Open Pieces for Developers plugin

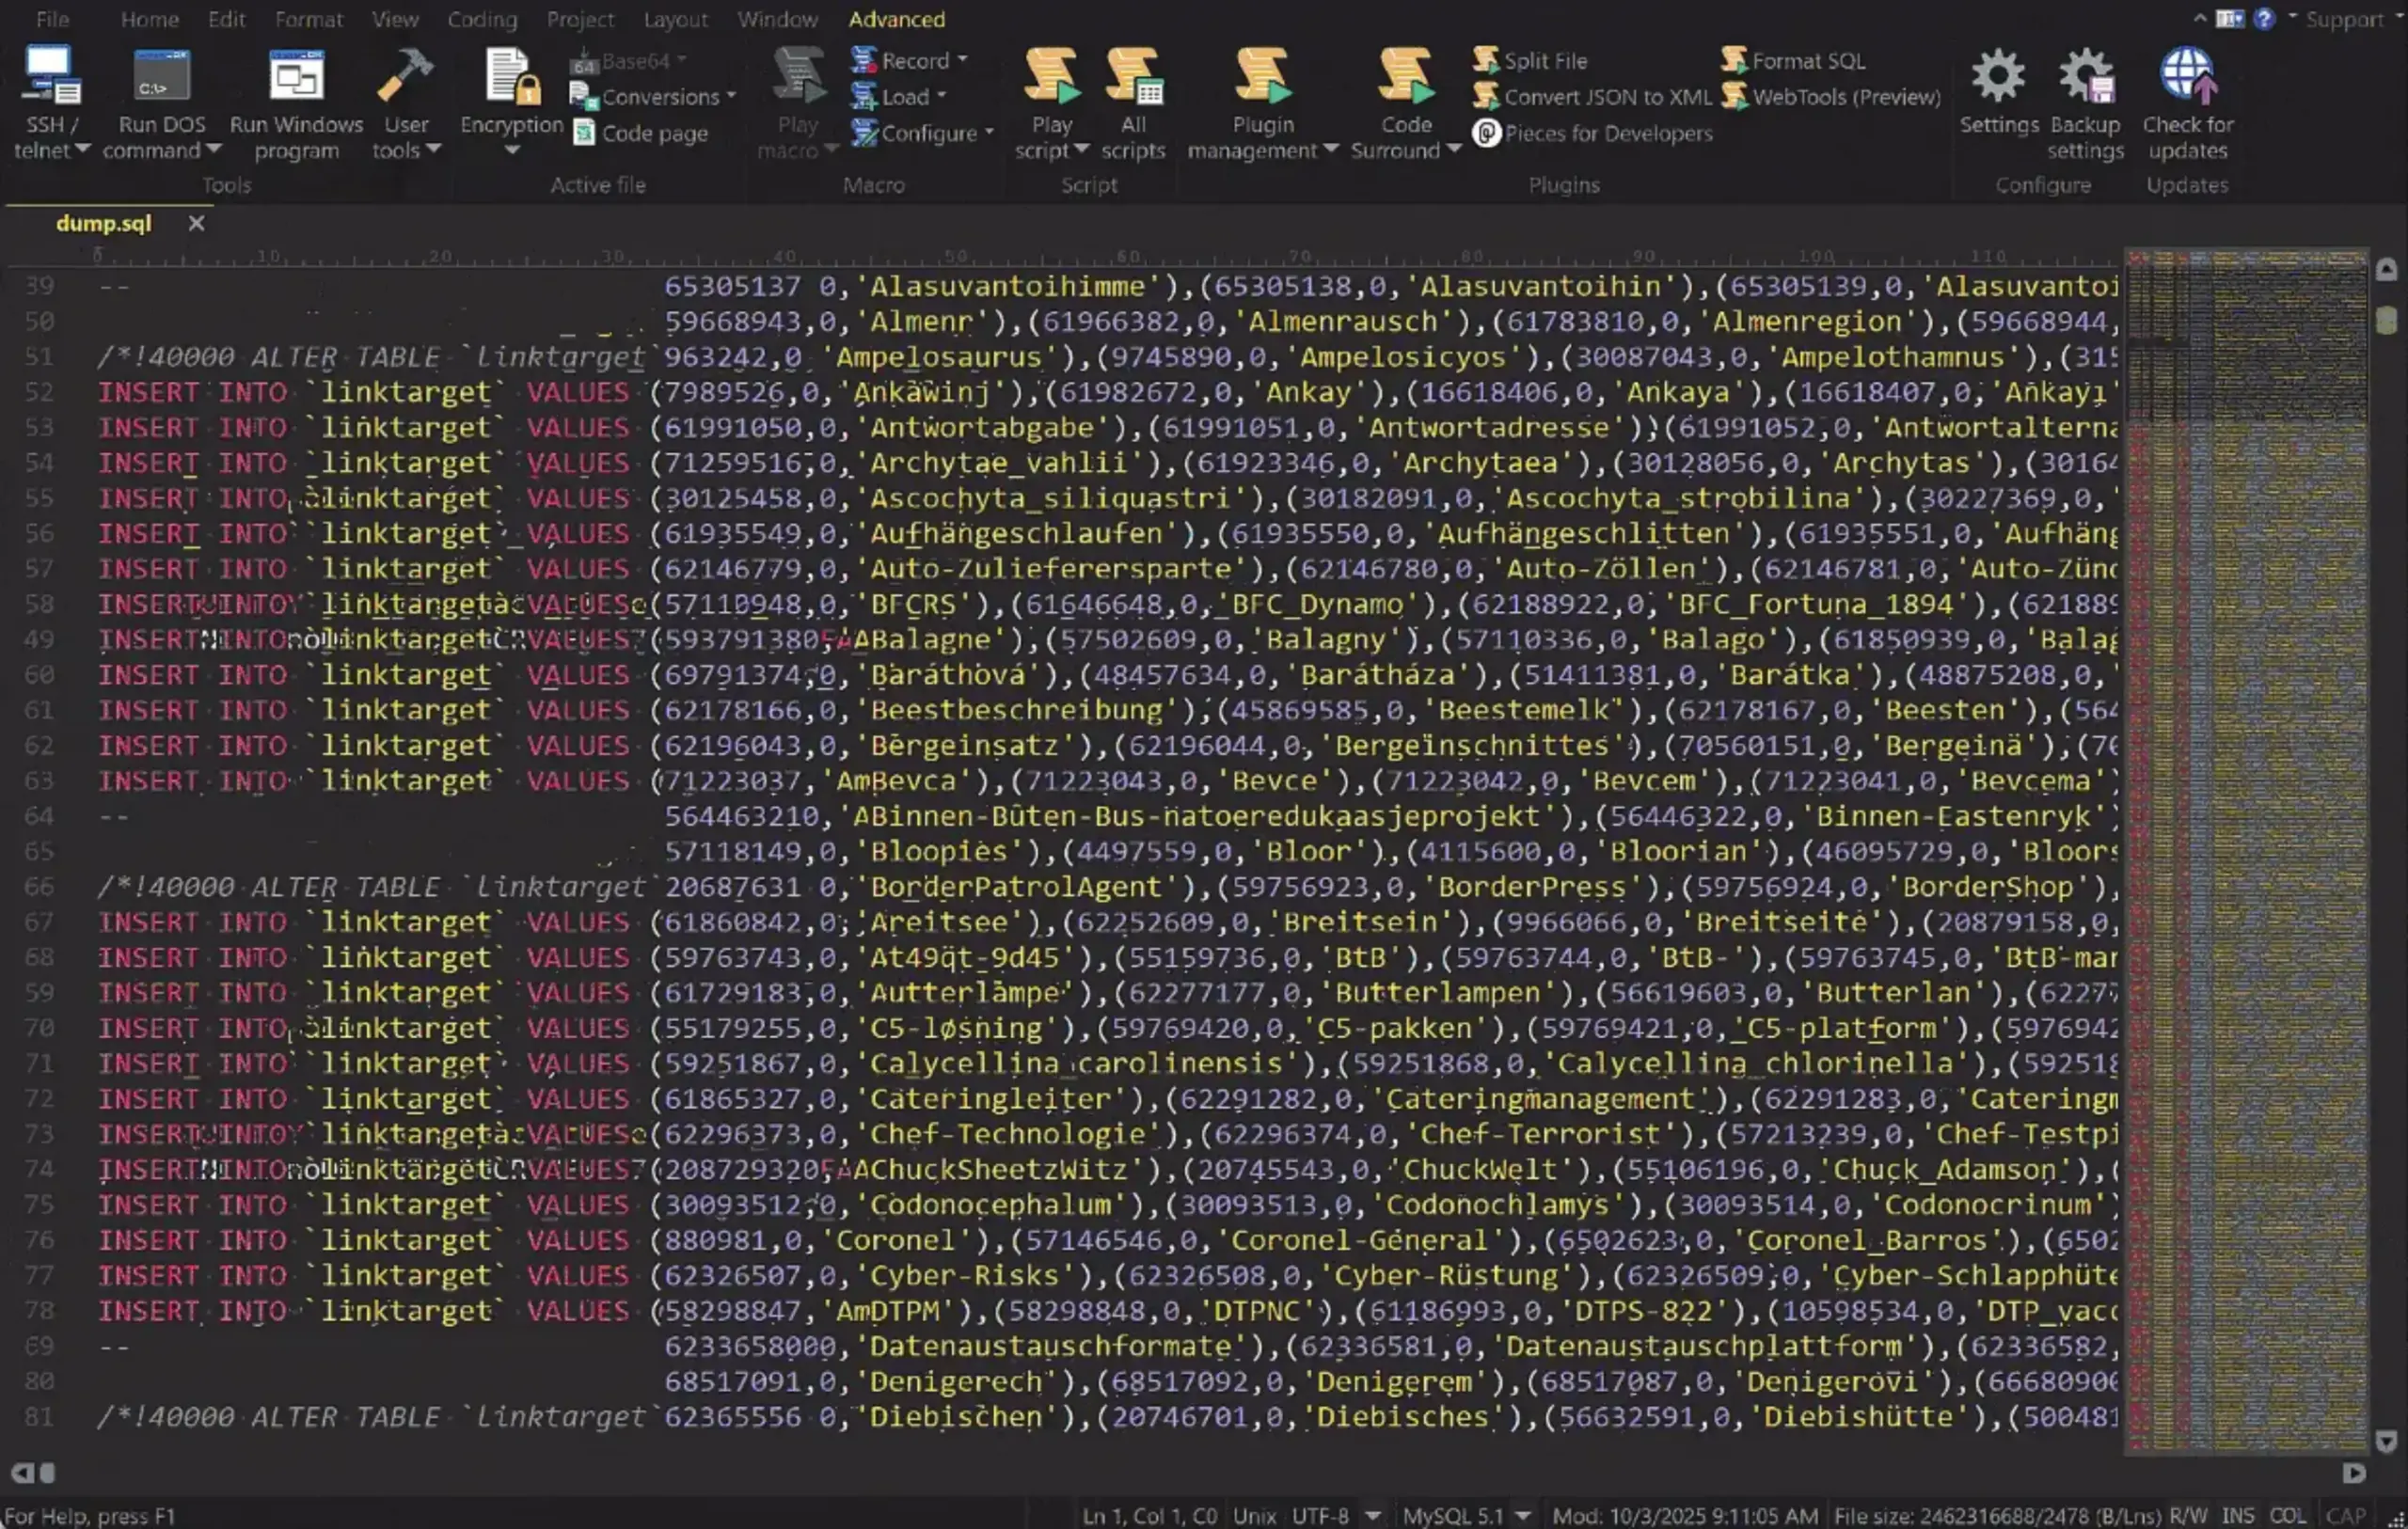1592,132
